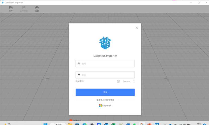Click the gray cloud server icon
Screen dimensions: 209x125
(x=118, y=81)
